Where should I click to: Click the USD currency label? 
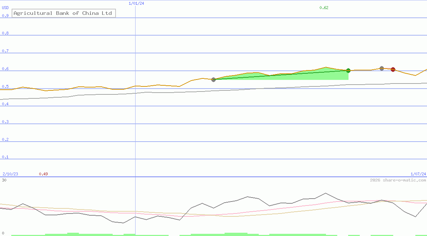coord(5,8)
